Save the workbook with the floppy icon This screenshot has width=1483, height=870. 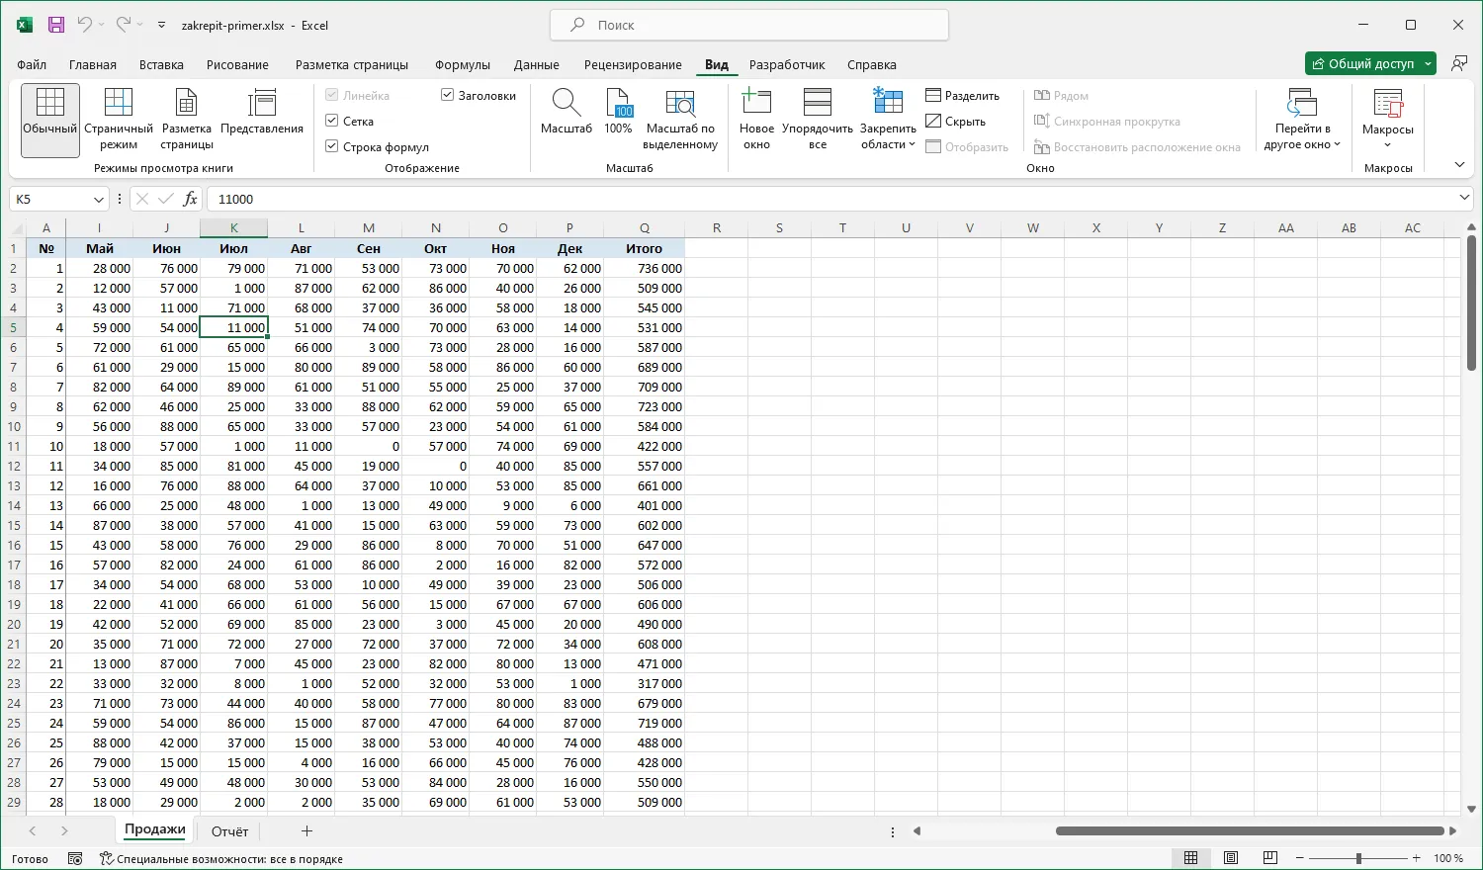pyautogui.click(x=56, y=25)
